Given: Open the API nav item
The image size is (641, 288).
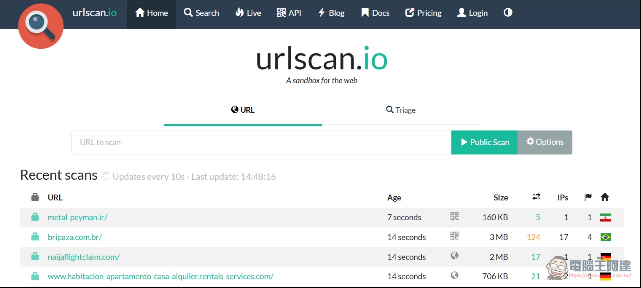Looking at the screenshot, I should click(289, 13).
